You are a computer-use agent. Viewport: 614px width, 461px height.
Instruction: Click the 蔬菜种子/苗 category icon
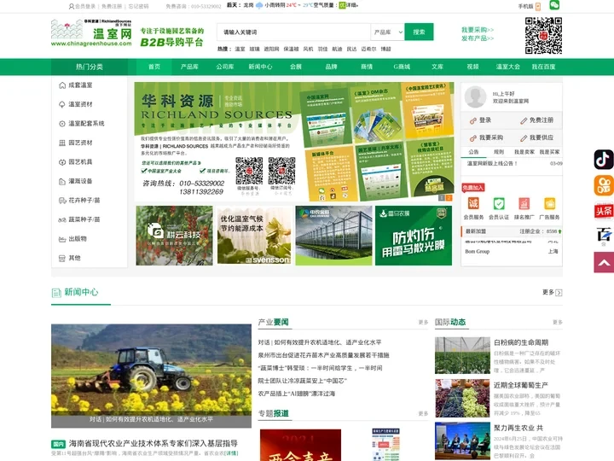coord(62,219)
